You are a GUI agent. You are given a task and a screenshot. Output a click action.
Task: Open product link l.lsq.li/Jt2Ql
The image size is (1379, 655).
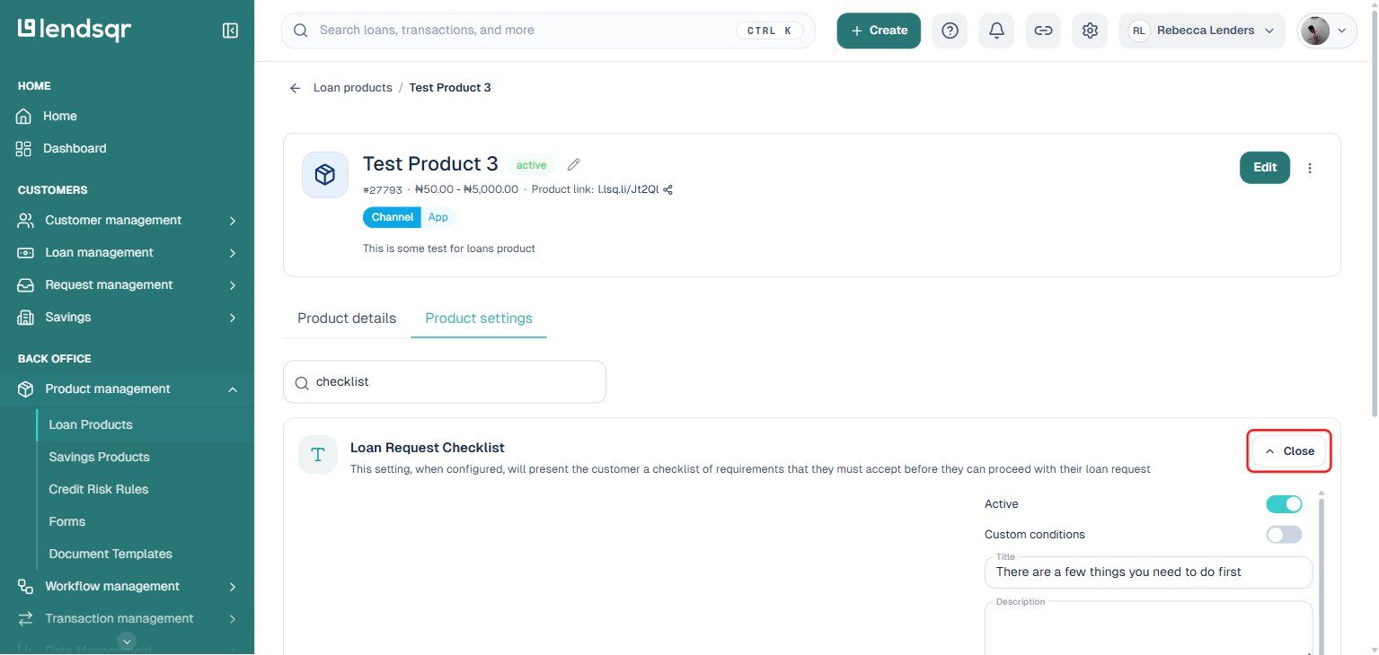pos(628,189)
